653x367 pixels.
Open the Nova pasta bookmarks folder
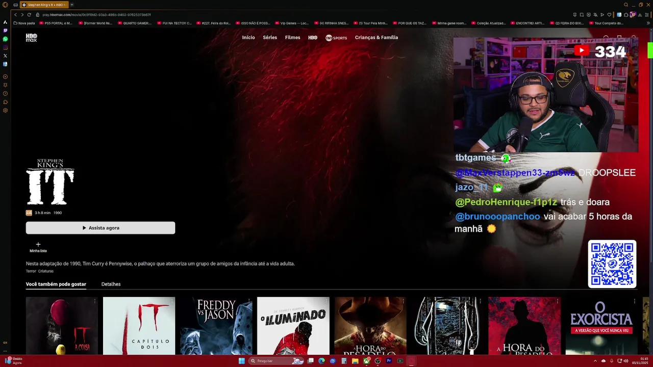coord(24,23)
